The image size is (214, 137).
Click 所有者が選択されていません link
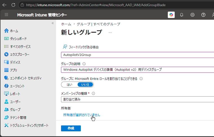click(81, 115)
